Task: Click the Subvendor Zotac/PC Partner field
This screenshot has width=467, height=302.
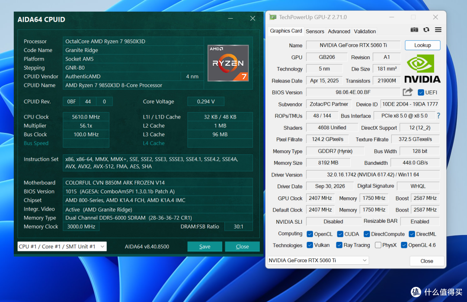Action: click(329, 104)
